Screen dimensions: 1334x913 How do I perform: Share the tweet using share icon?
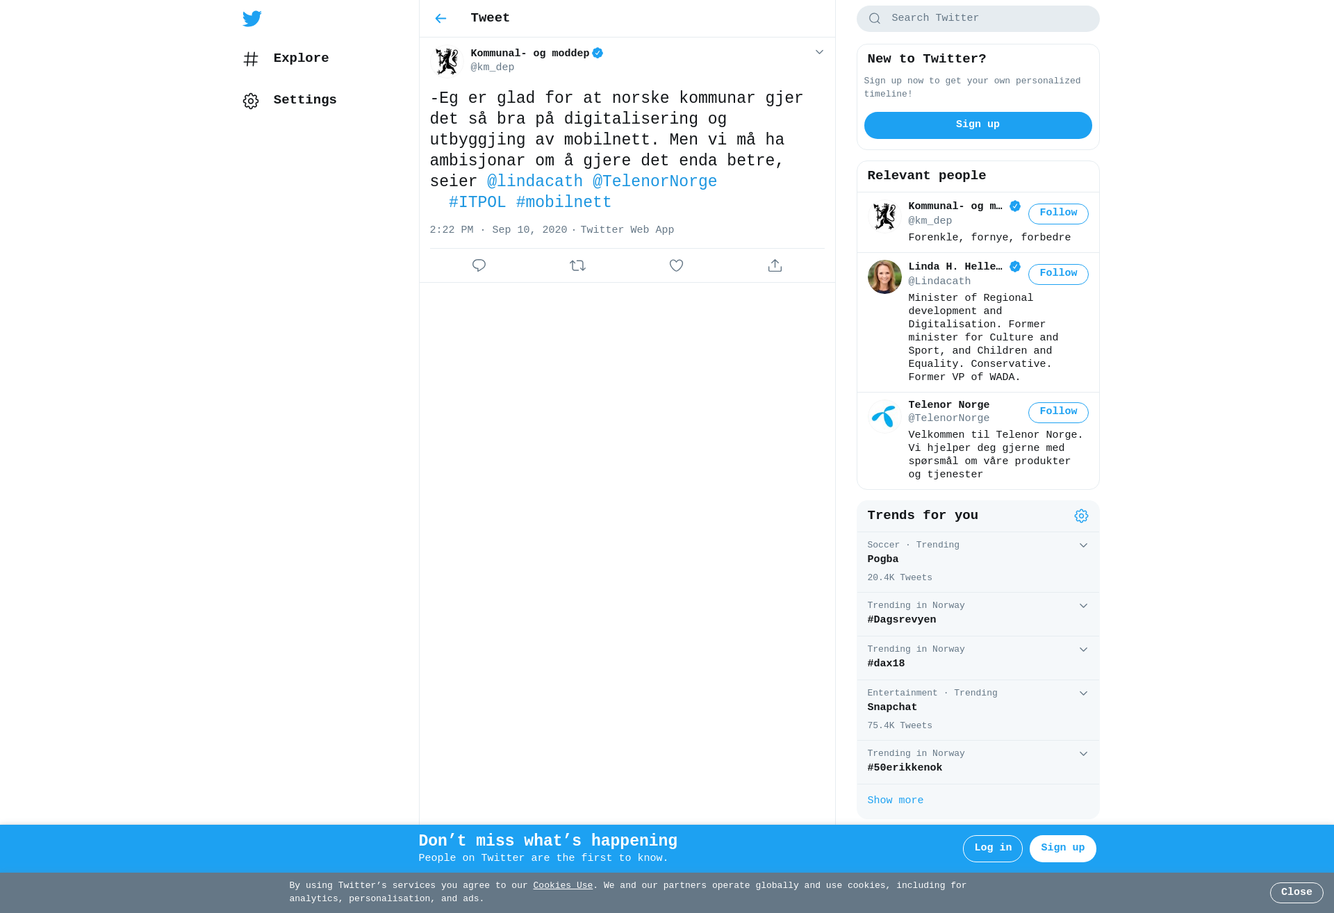pos(775,265)
